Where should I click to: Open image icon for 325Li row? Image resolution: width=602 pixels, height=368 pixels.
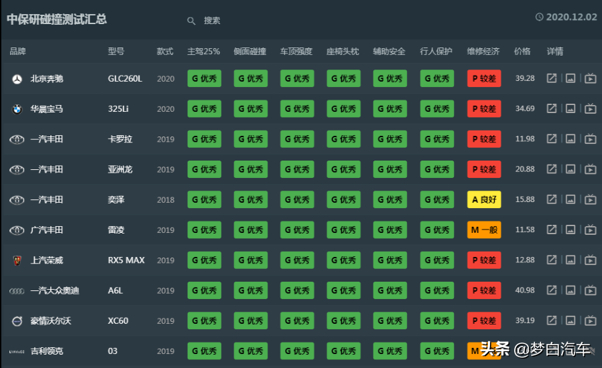[x=570, y=108]
